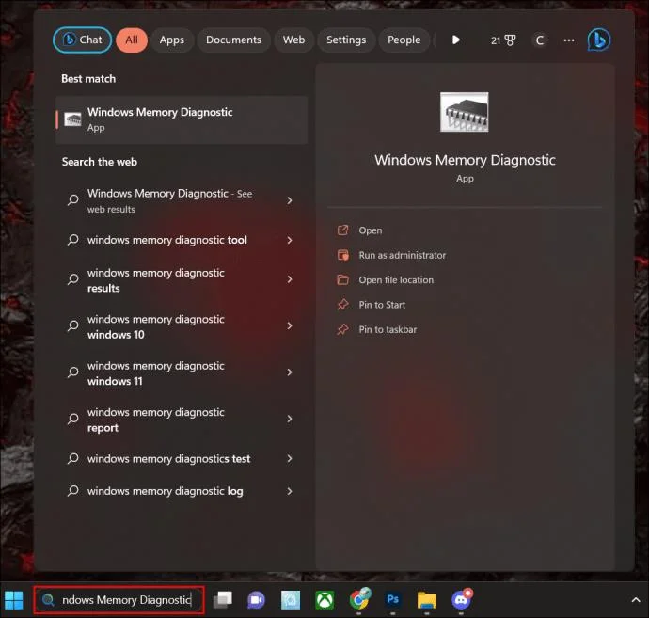Screen dimensions: 649x618
Task: Select the All filter tab
Action: pos(132,40)
